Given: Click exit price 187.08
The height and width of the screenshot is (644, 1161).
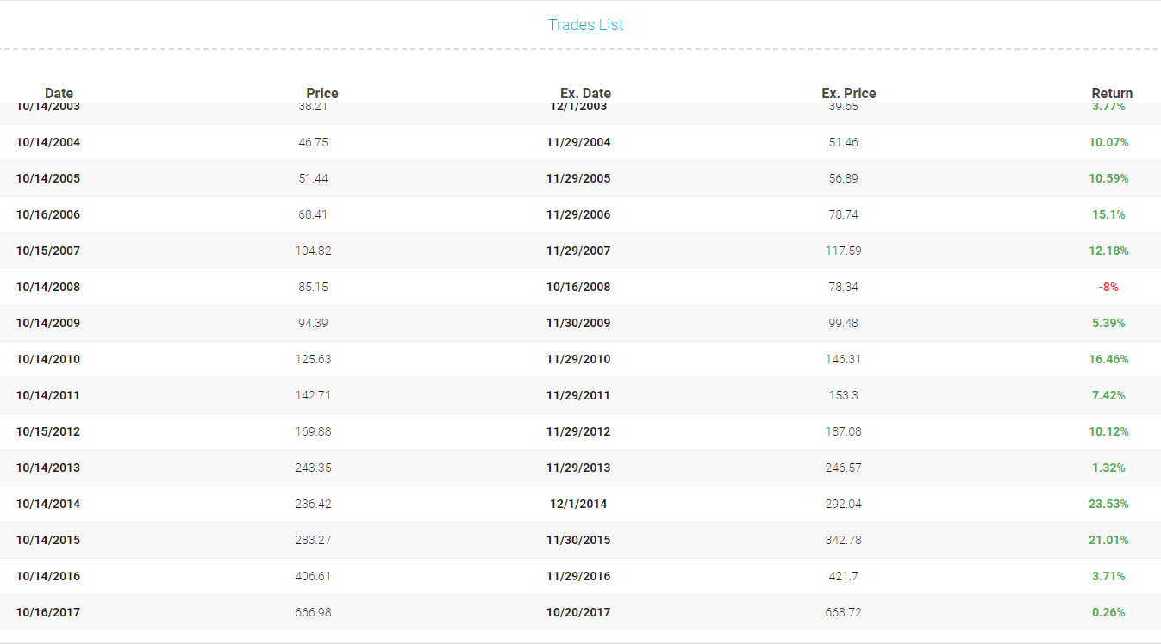Looking at the screenshot, I should pyautogui.click(x=843, y=431).
